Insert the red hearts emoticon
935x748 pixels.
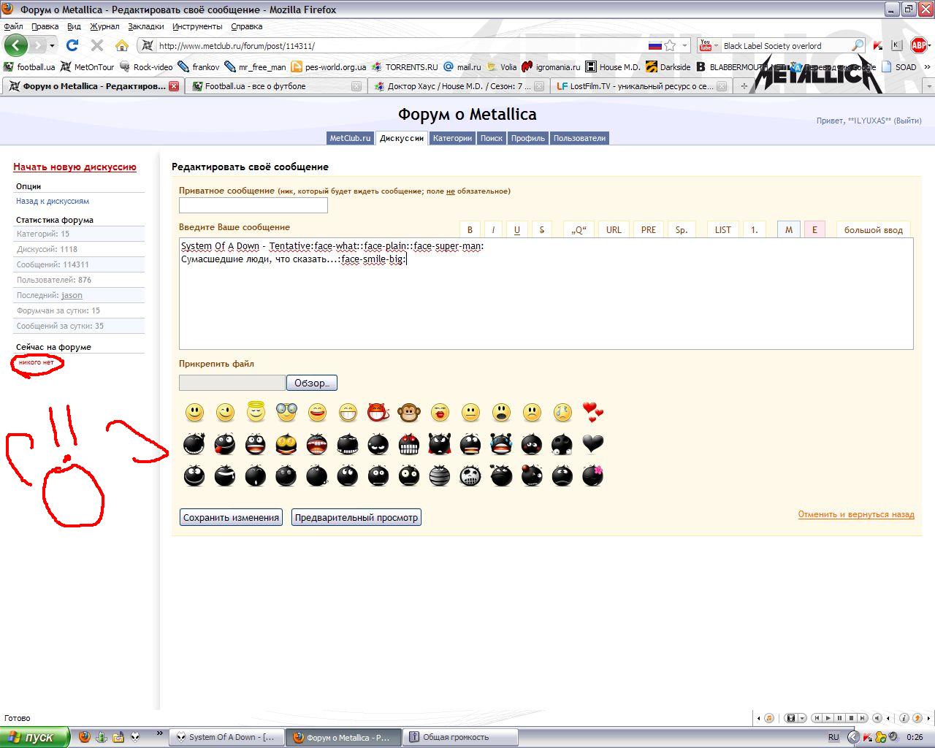[592, 413]
